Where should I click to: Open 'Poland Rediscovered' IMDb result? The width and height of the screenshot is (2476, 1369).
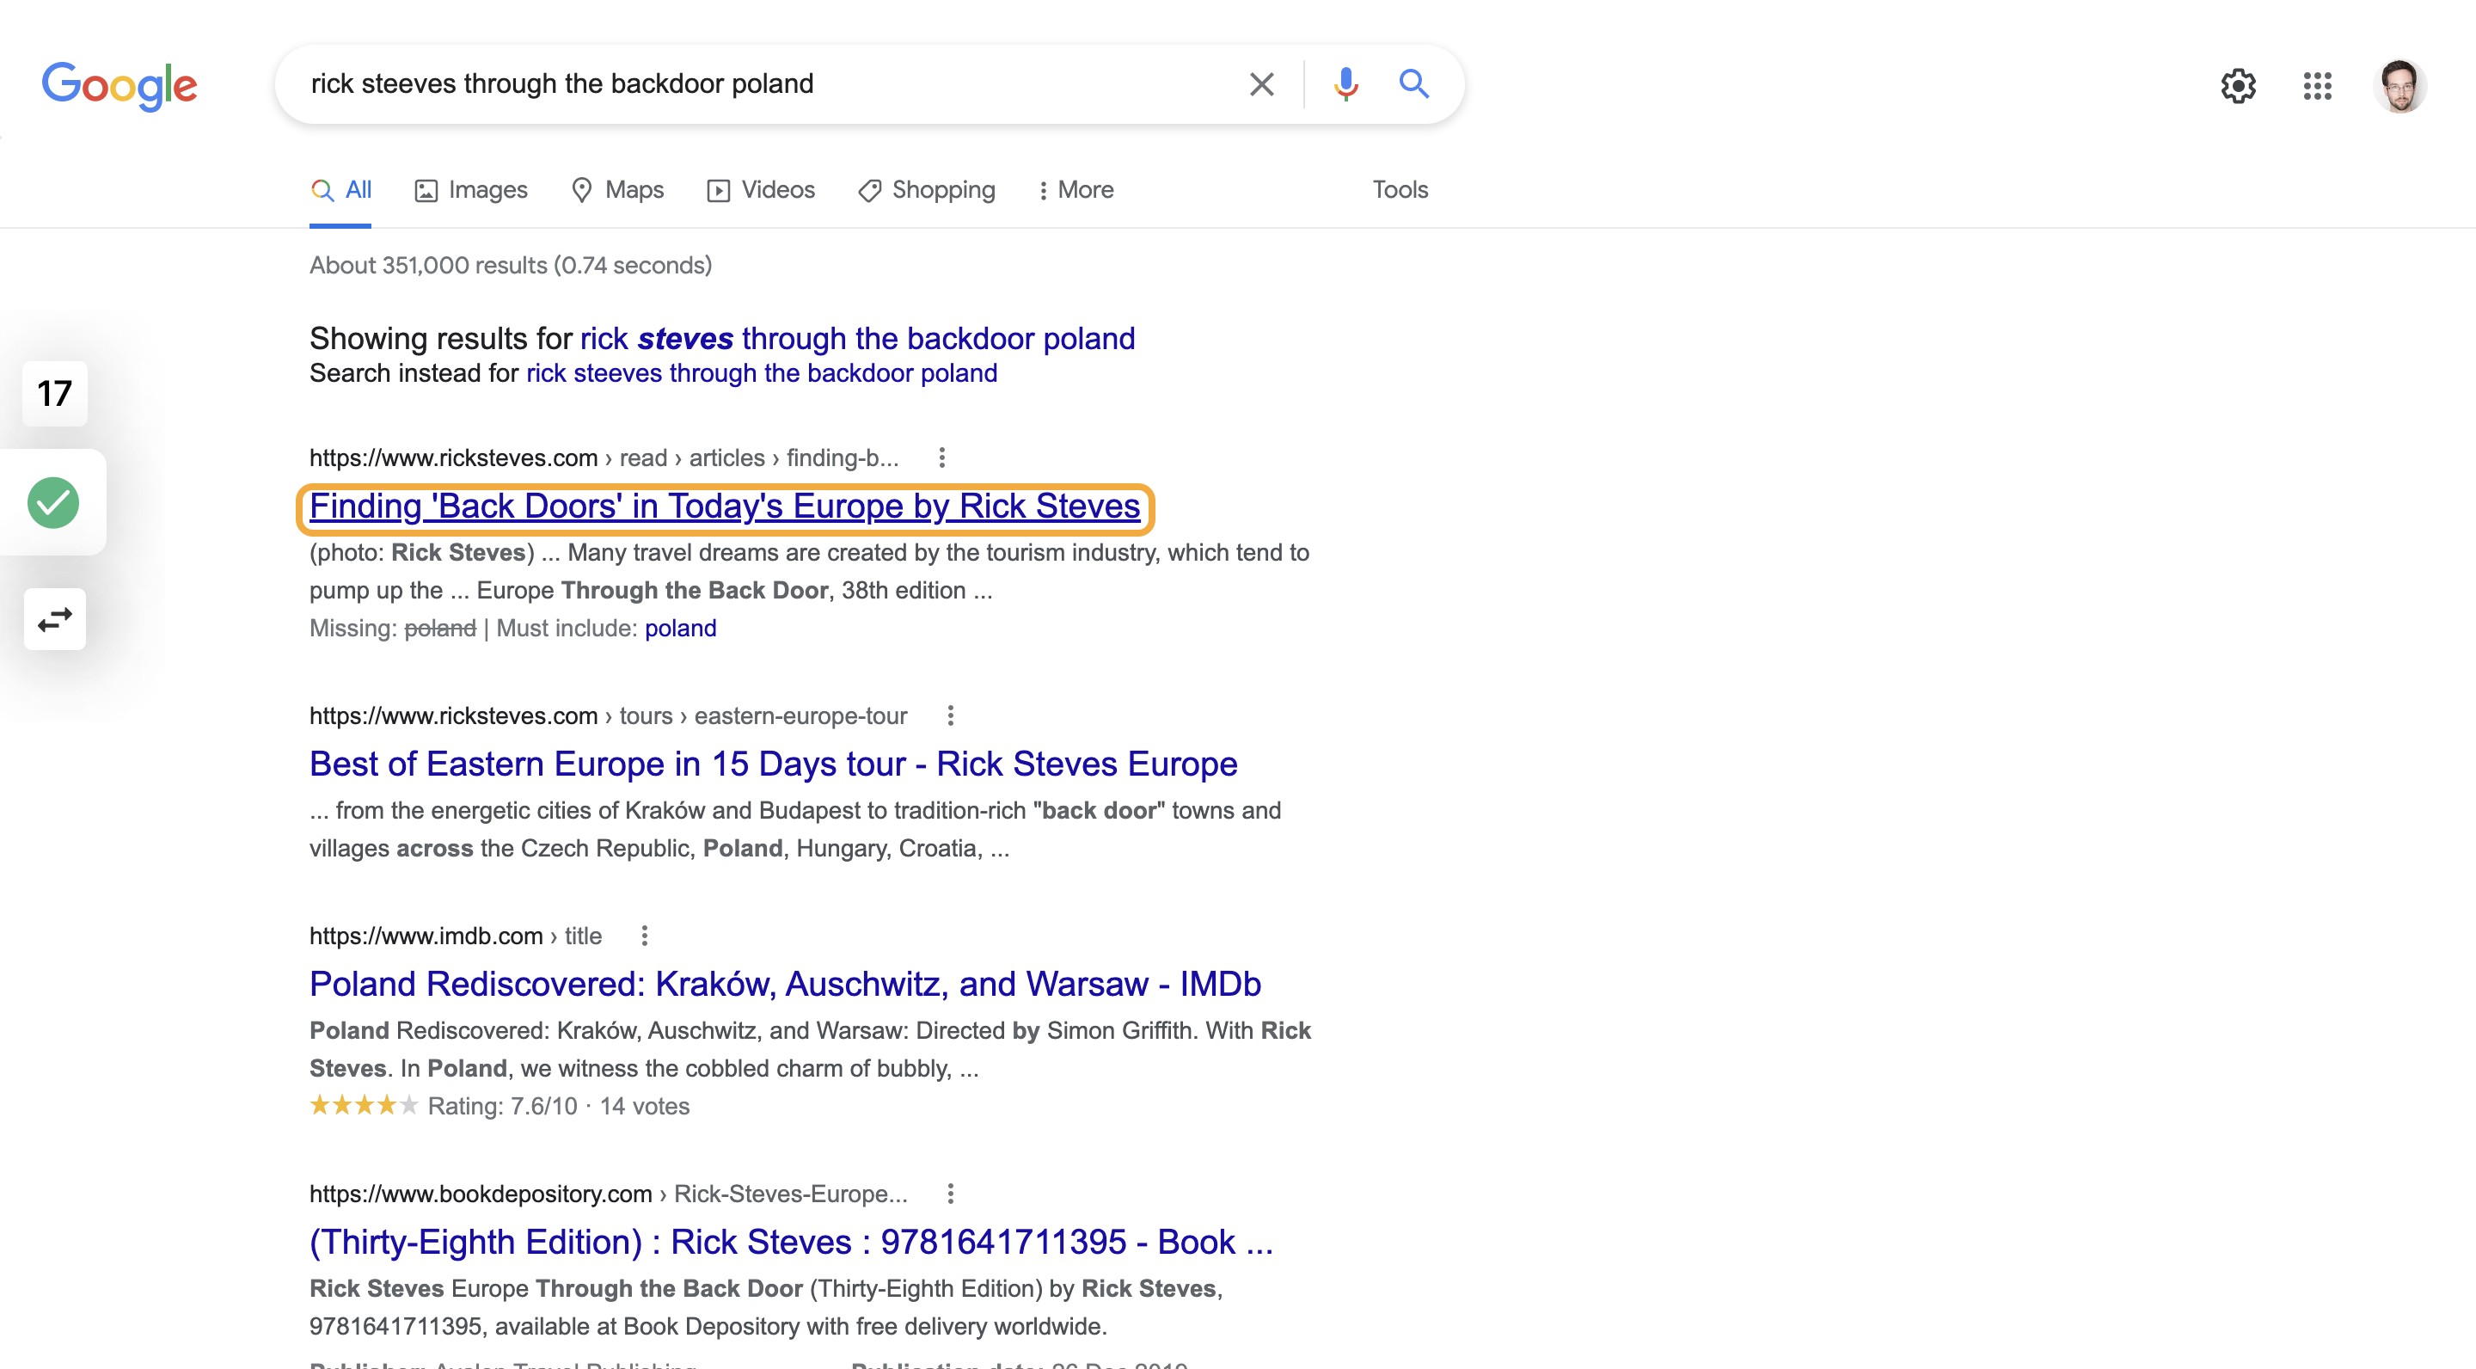[x=785, y=985]
